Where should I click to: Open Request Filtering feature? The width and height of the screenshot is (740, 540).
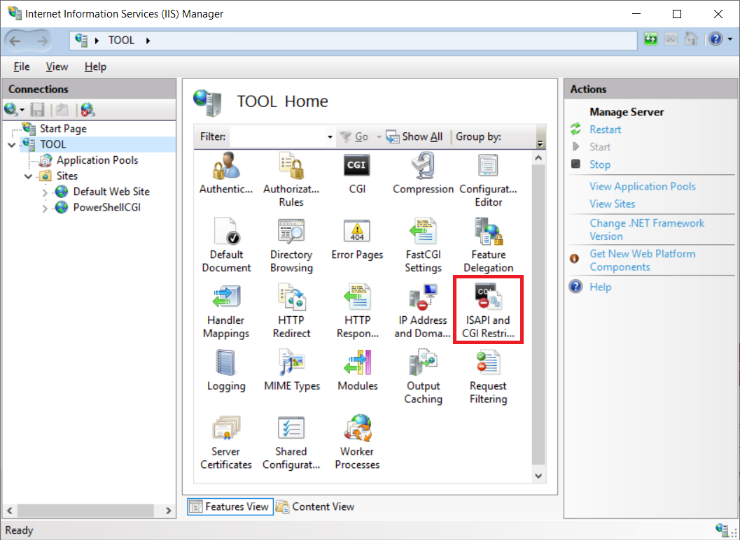[x=488, y=376]
